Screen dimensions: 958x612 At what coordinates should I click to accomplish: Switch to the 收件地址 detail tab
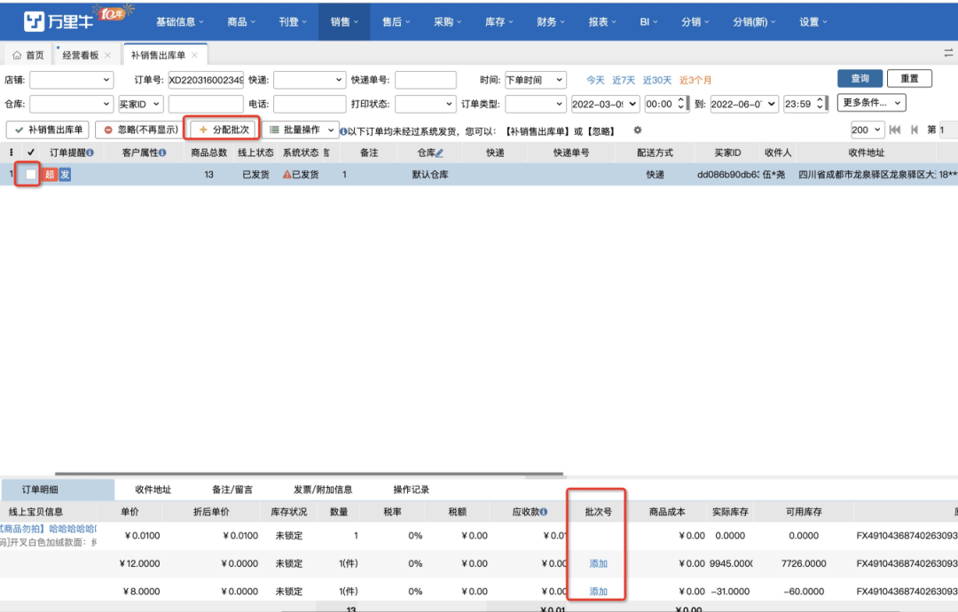153,490
